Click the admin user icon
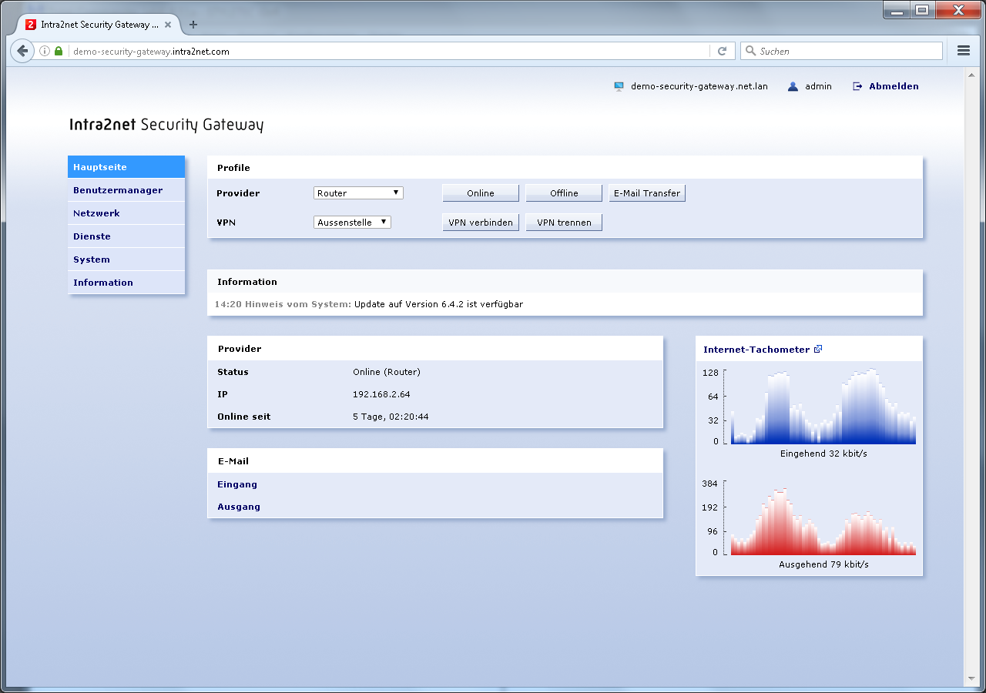This screenshot has height=693, width=986. 793,87
